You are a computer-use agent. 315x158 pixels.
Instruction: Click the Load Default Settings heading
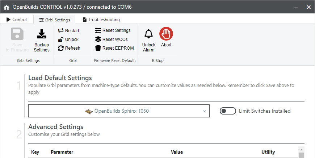click(60, 78)
